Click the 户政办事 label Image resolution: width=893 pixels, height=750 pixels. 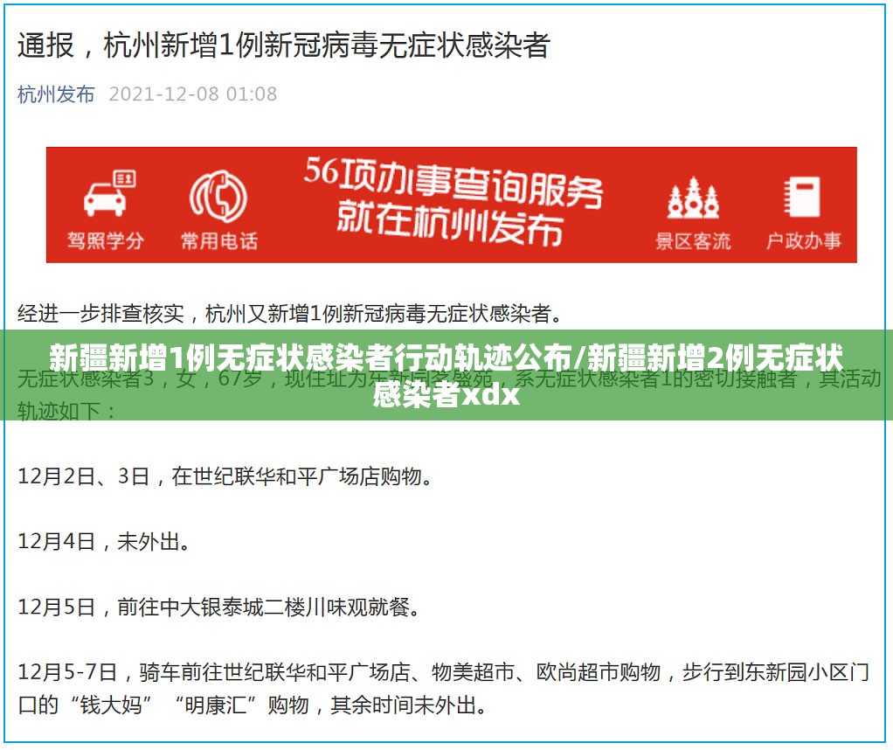pyautogui.click(x=804, y=241)
